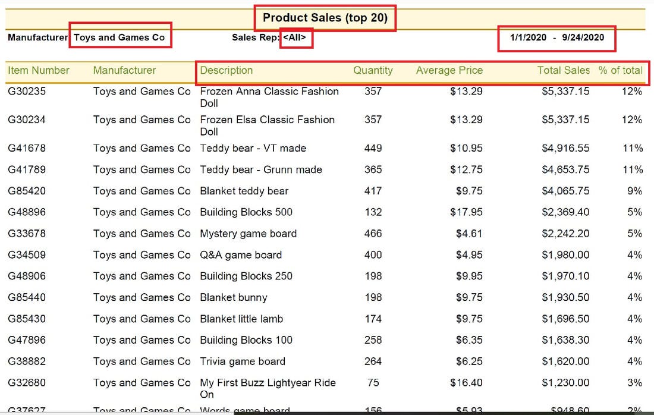
Task: Click the Sales Rep <All> value
Action: [x=294, y=37]
